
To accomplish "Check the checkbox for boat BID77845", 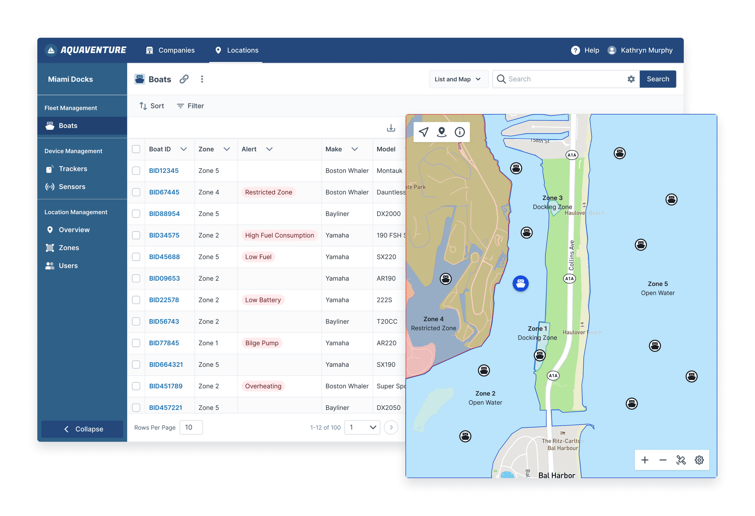I will click(x=136, y=343).
